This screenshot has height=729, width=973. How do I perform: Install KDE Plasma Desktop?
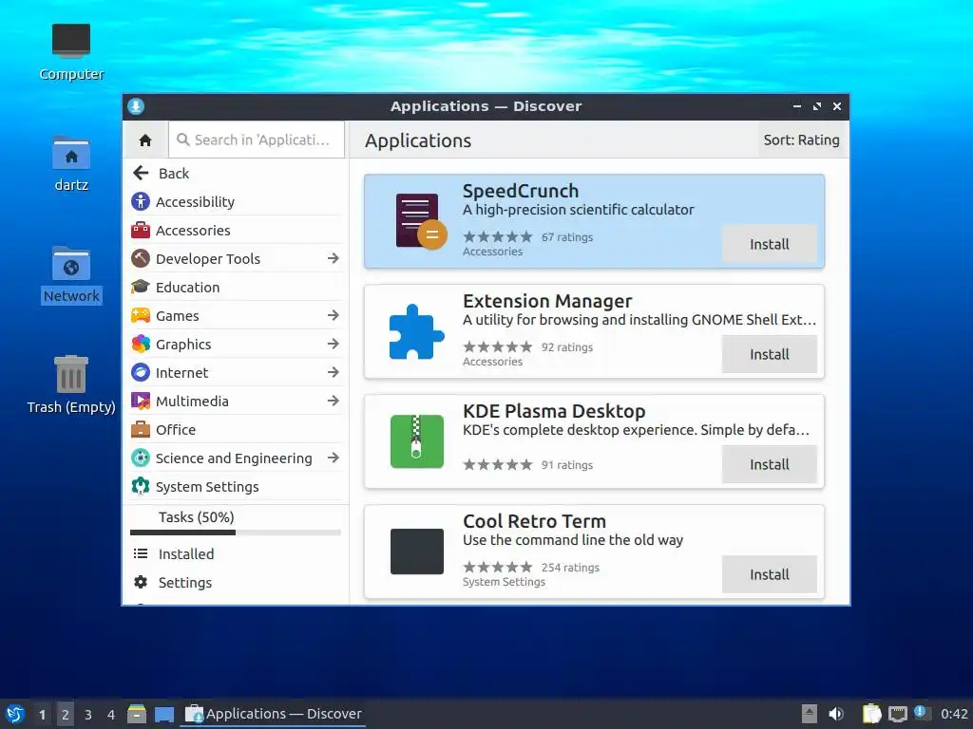click(x=769, y=464)
